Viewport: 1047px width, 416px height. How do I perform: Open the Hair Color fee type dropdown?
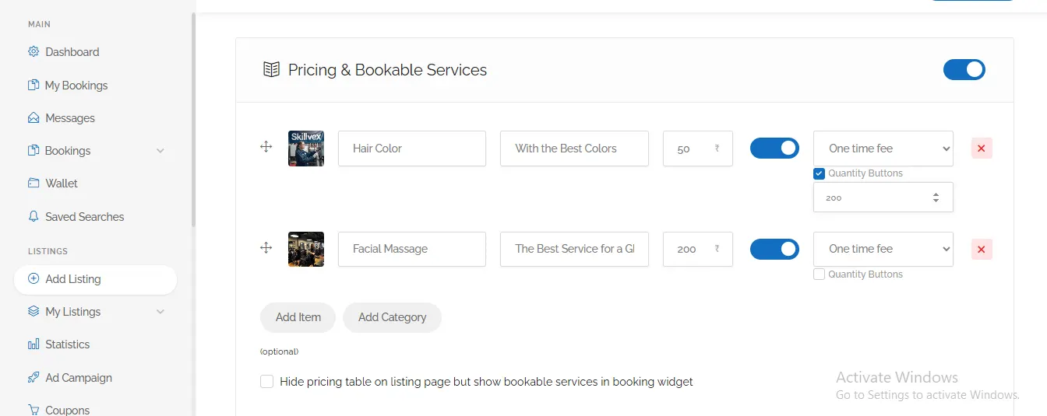pyautogui.click(x=883, y=149)
